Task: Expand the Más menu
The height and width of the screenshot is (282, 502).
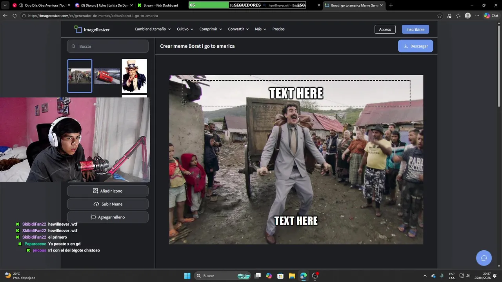Action: click(260, 29)
